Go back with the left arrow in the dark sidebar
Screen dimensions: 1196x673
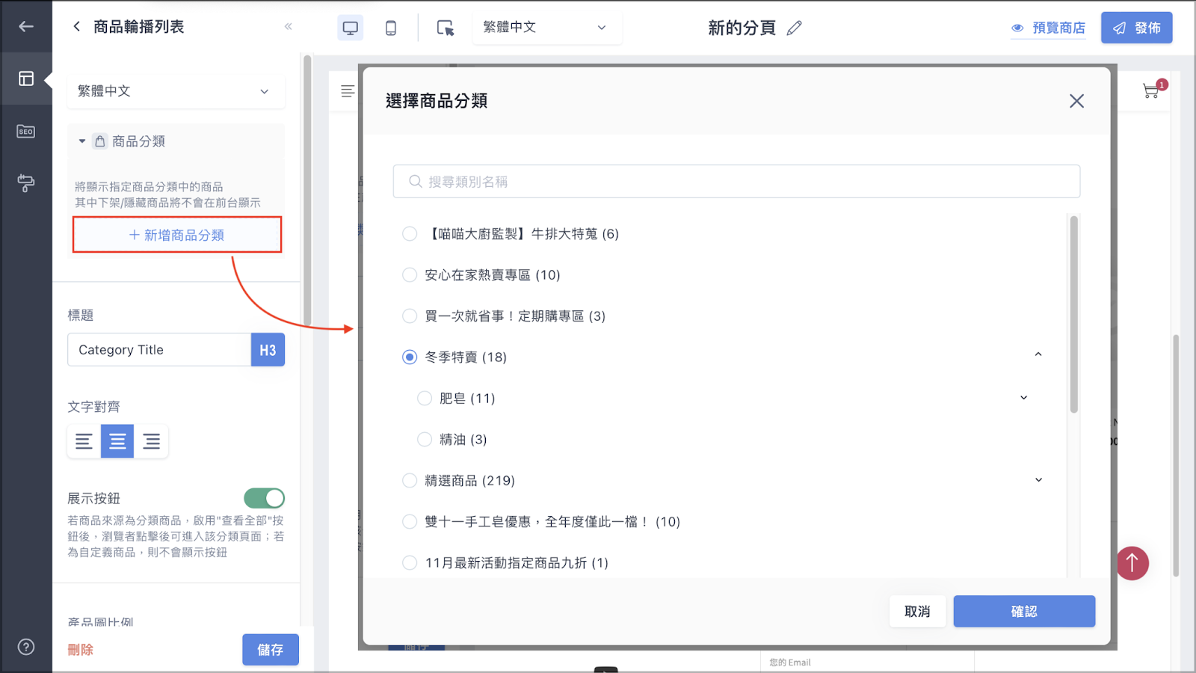pyautogui.click(x=26, y=26)
